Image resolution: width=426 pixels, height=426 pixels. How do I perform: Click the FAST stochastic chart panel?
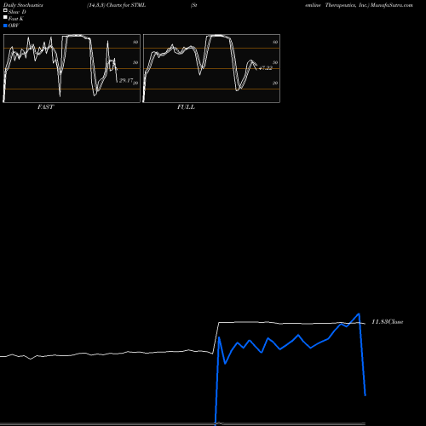72,68
